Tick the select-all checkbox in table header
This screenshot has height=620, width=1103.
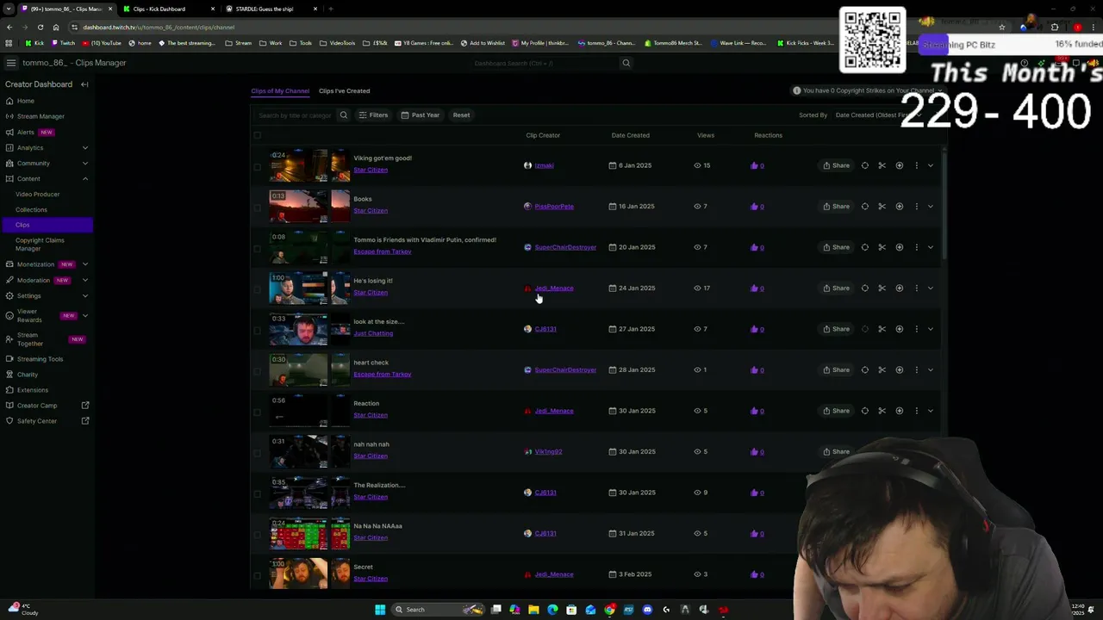[257, 135]
